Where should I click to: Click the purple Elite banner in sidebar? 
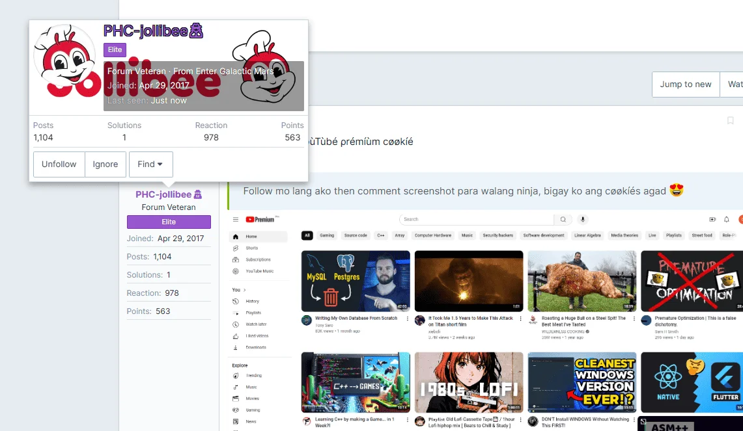pos(169,222)
